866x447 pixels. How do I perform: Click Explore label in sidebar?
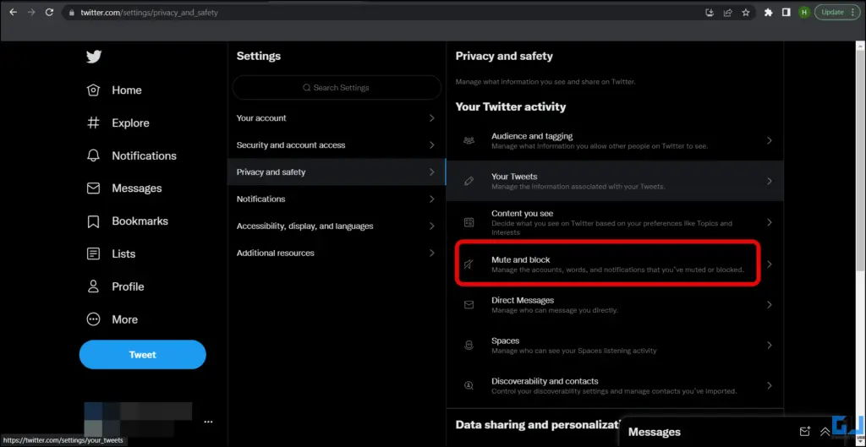coord(130,123)
